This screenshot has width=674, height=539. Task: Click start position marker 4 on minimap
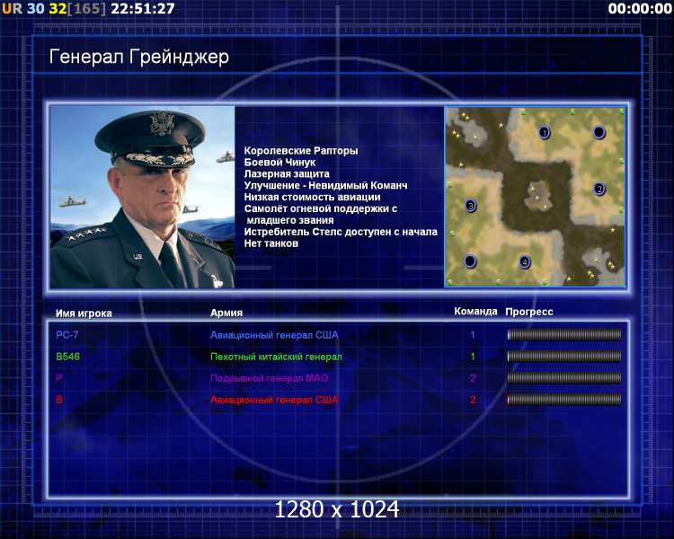[x=525, y=261]
